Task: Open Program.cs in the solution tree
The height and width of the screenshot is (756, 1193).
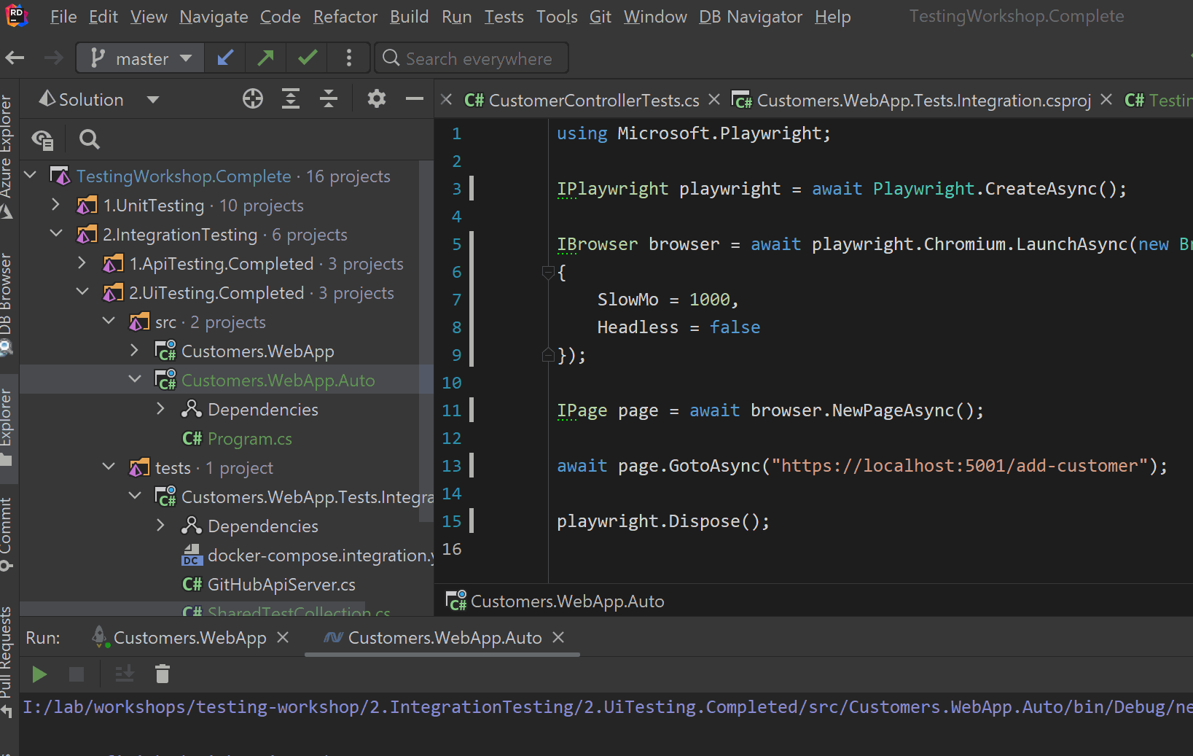Action: [249, 439]
